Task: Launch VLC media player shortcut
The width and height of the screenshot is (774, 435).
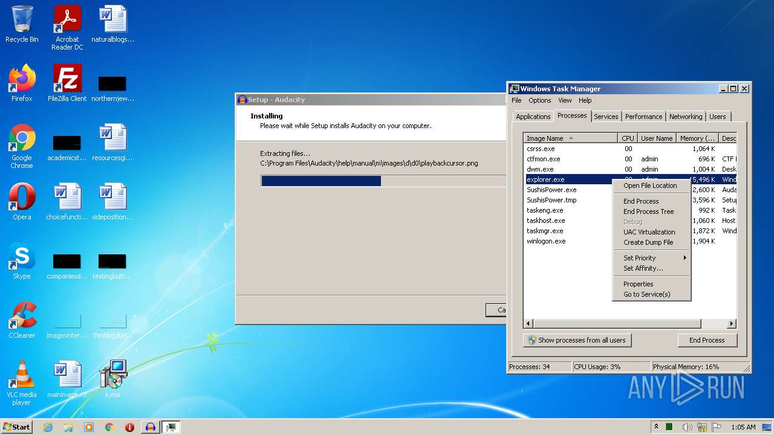Action: (22, 383)
